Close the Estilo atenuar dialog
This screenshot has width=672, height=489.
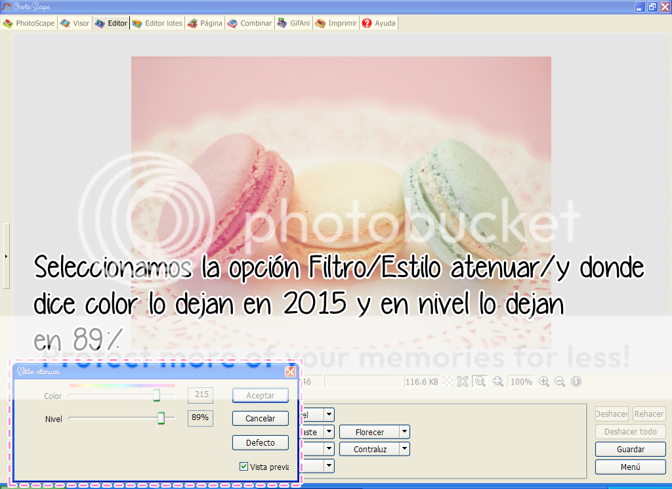(290, 372)
